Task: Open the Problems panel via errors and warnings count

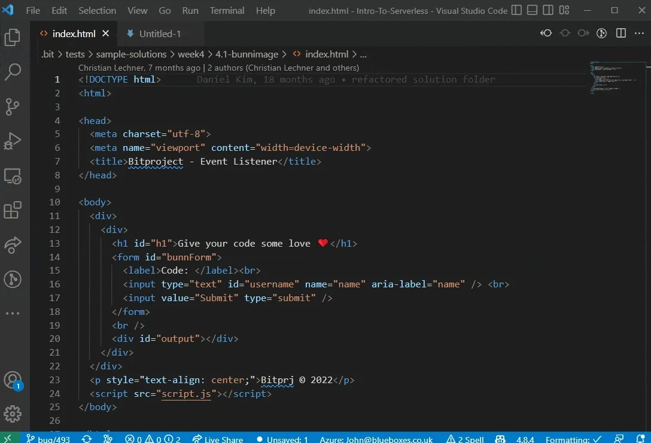Action: (x=153, y=439)
